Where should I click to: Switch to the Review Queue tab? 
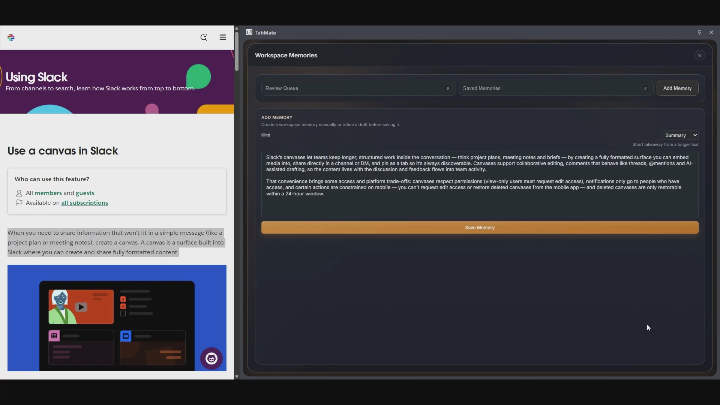(x=358, y=88)
